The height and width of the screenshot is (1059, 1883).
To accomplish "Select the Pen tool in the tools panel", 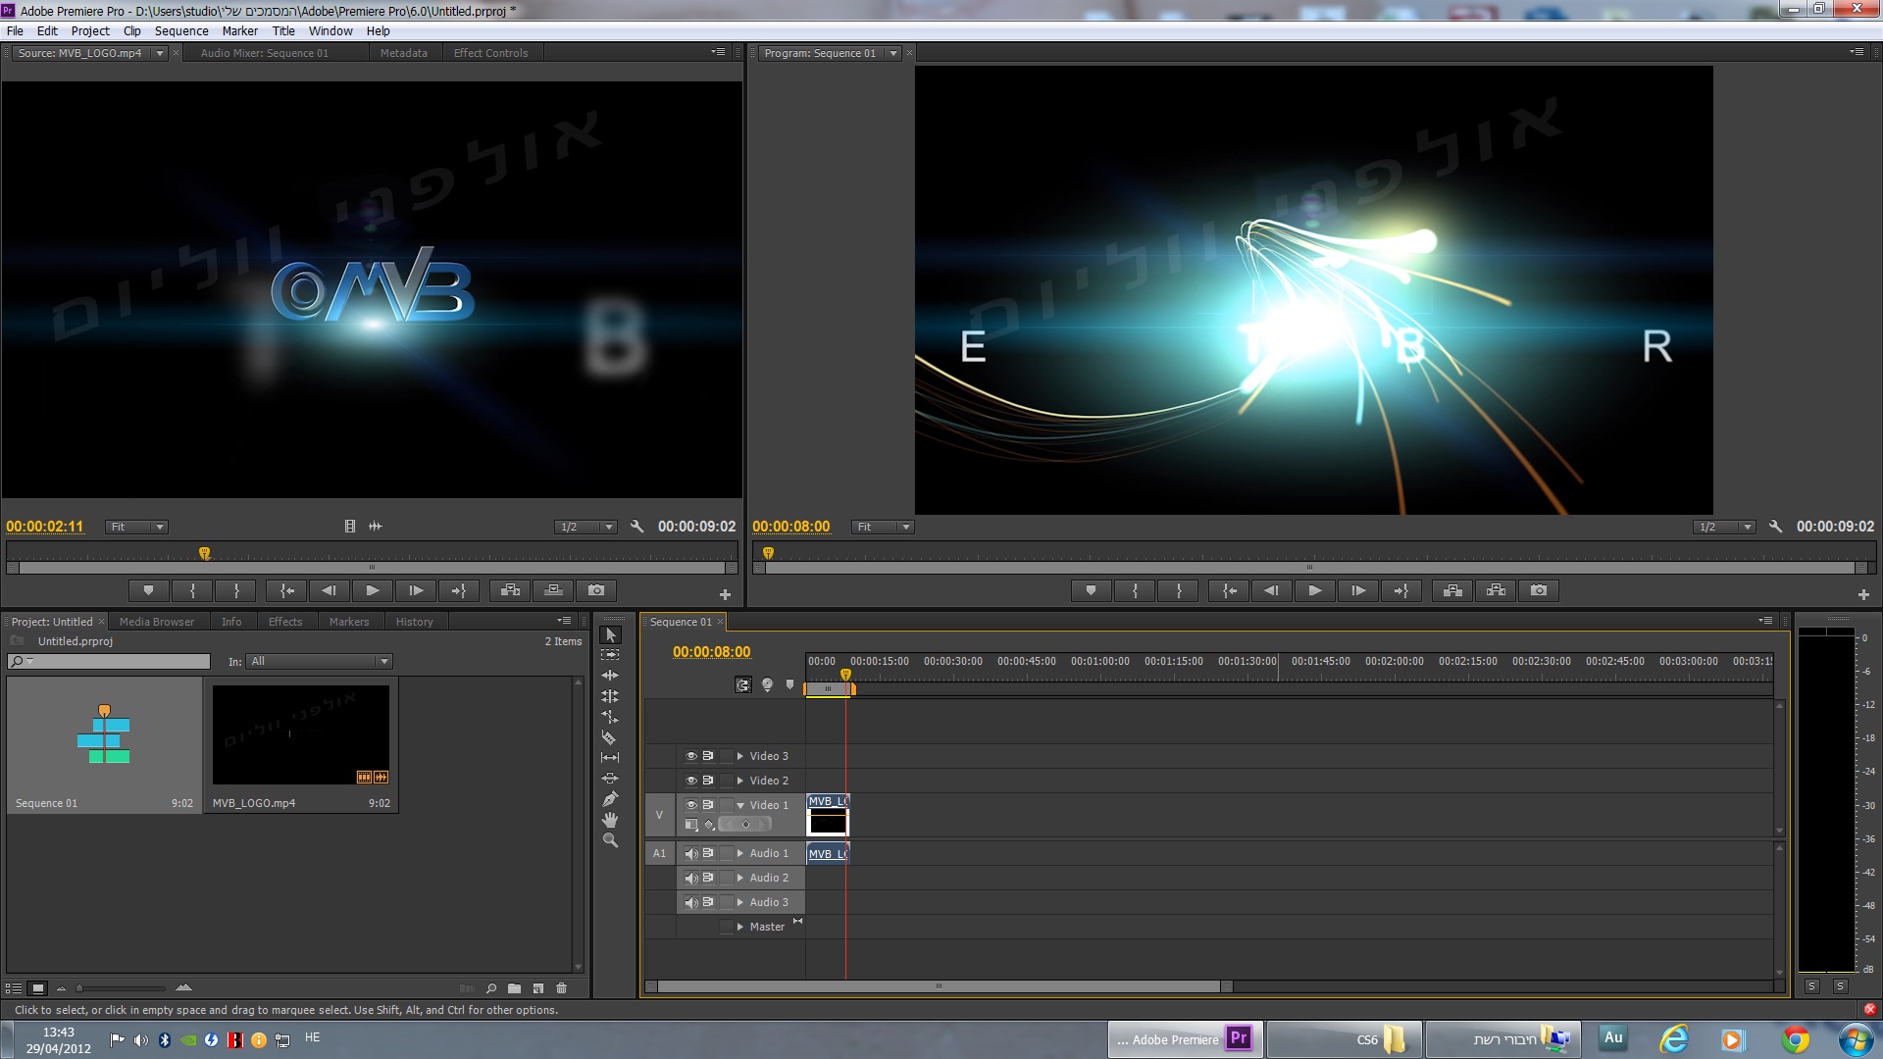I will (609, 799).
